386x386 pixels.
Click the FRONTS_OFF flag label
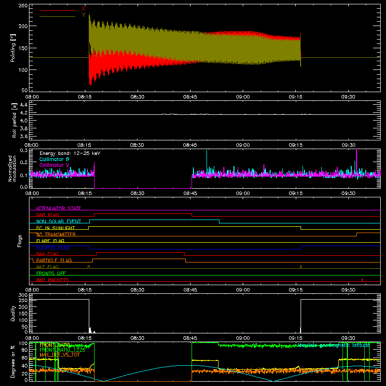(x=51, y=274)
